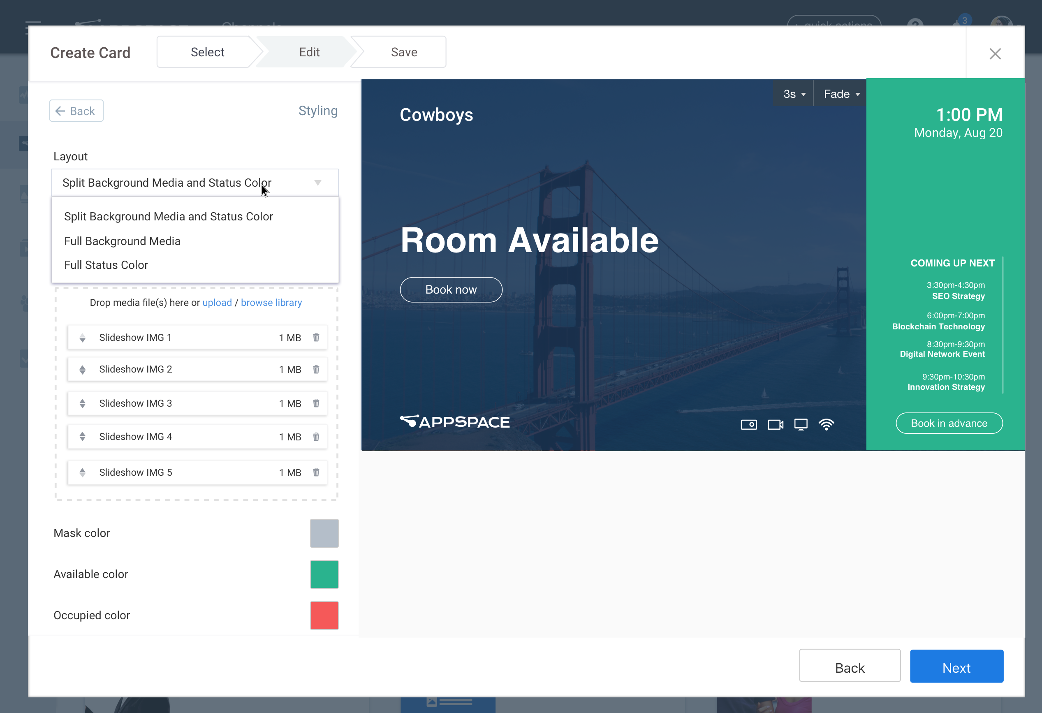
Task: Open the 3s duration dropdown
Action: coord(794,94)
